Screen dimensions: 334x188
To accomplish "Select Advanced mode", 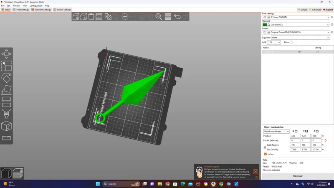I will coord(315,10).
